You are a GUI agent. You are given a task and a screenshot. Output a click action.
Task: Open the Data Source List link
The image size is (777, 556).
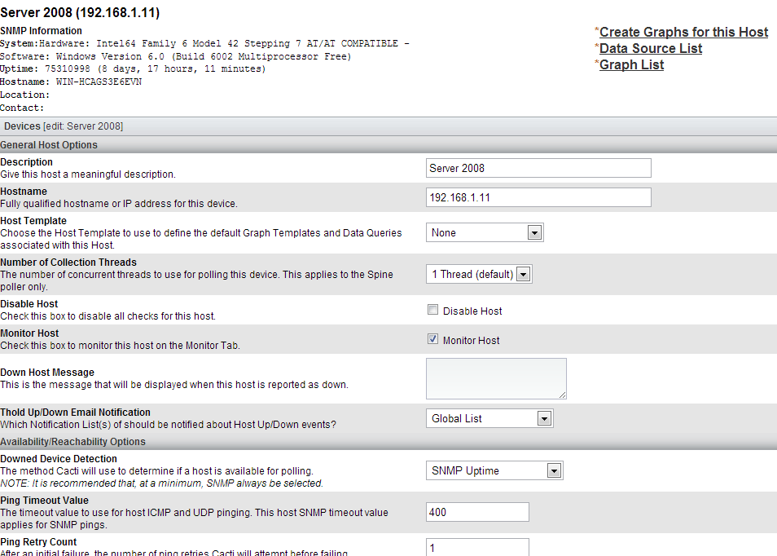pyautogui.click(x=651, y=49)
